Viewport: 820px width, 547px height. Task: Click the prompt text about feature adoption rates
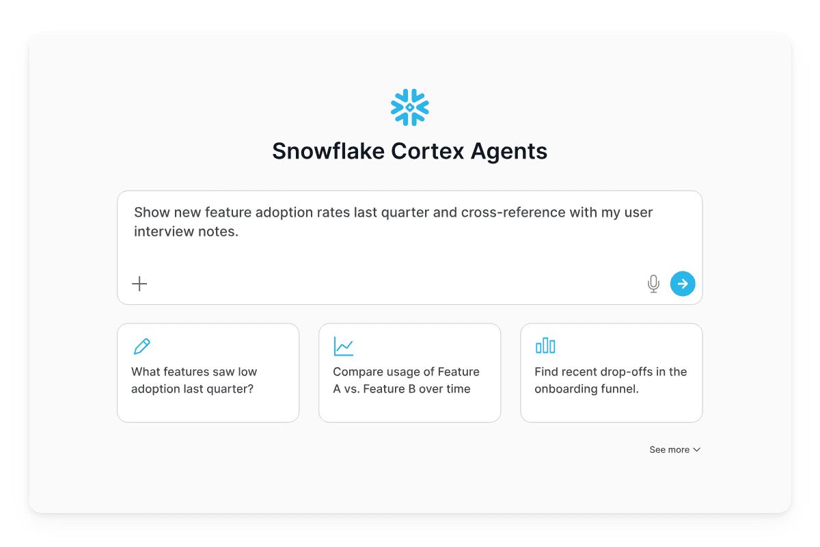coord(393,213)
